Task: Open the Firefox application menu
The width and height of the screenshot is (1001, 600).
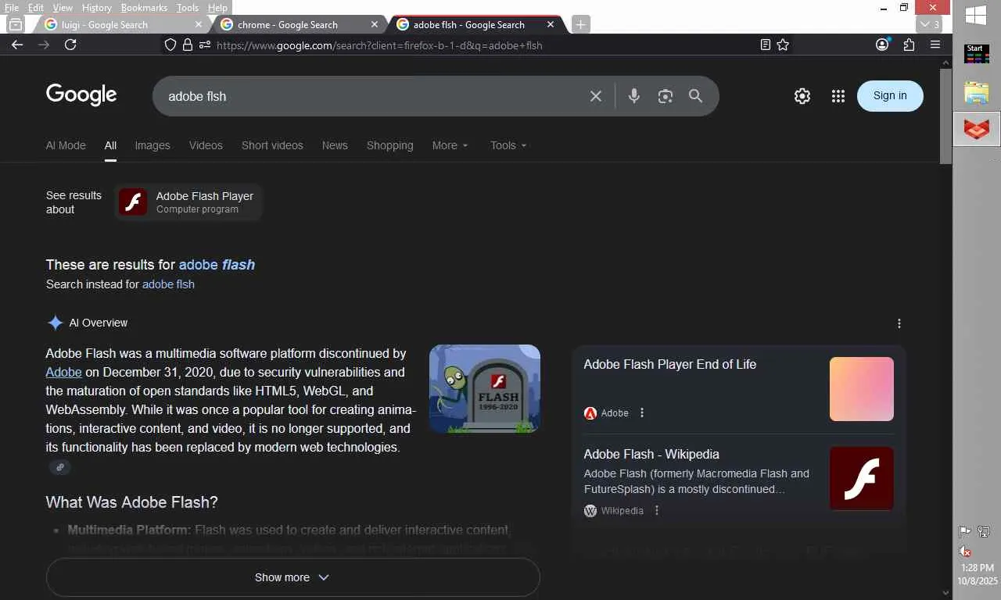Action: [935, 45]
